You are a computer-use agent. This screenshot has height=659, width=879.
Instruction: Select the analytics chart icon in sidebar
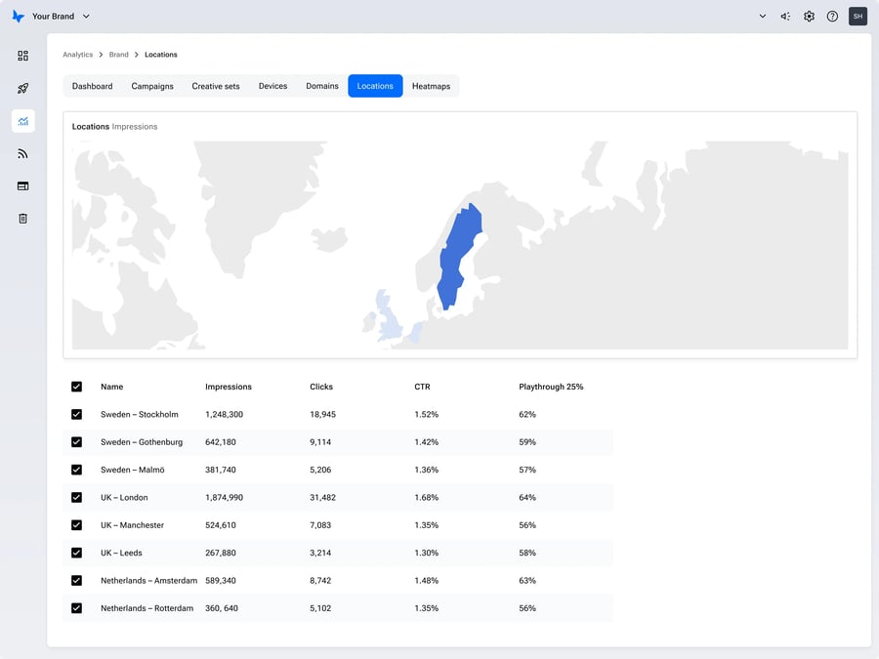tap(22, 121)
